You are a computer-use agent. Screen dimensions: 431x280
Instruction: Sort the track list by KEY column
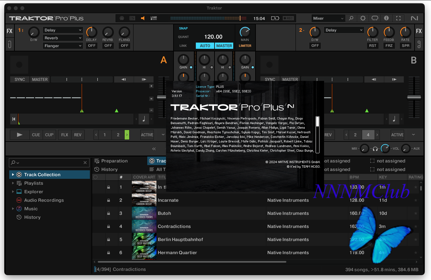(383, 177)
